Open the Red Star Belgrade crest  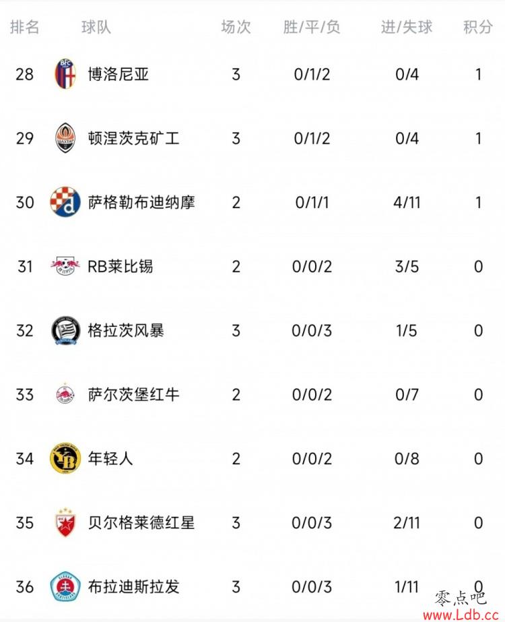[65, 522]
